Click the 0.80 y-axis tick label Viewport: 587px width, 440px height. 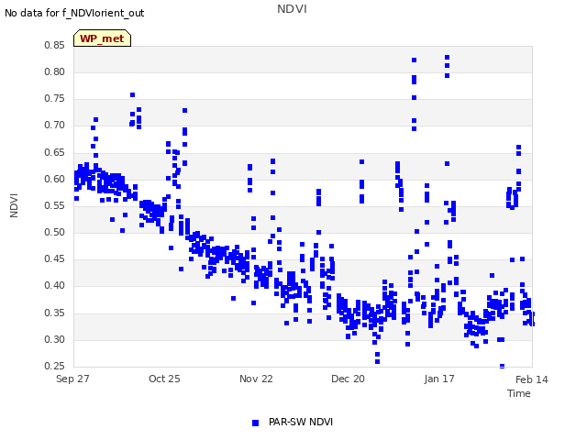click(54, 71)
